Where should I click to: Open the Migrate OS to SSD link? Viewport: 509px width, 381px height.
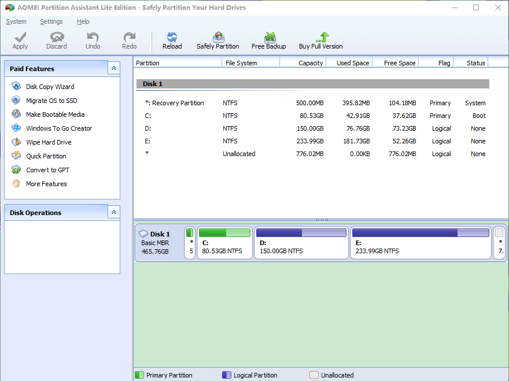coord(51,101)
